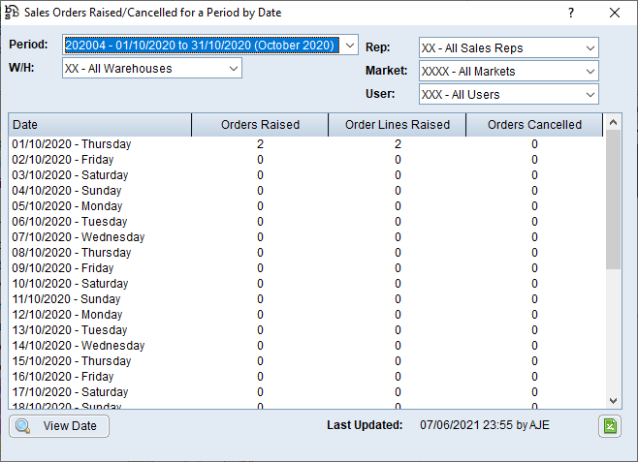
Task: Click the Orders Cancelled column header
Action: [534, 125]
